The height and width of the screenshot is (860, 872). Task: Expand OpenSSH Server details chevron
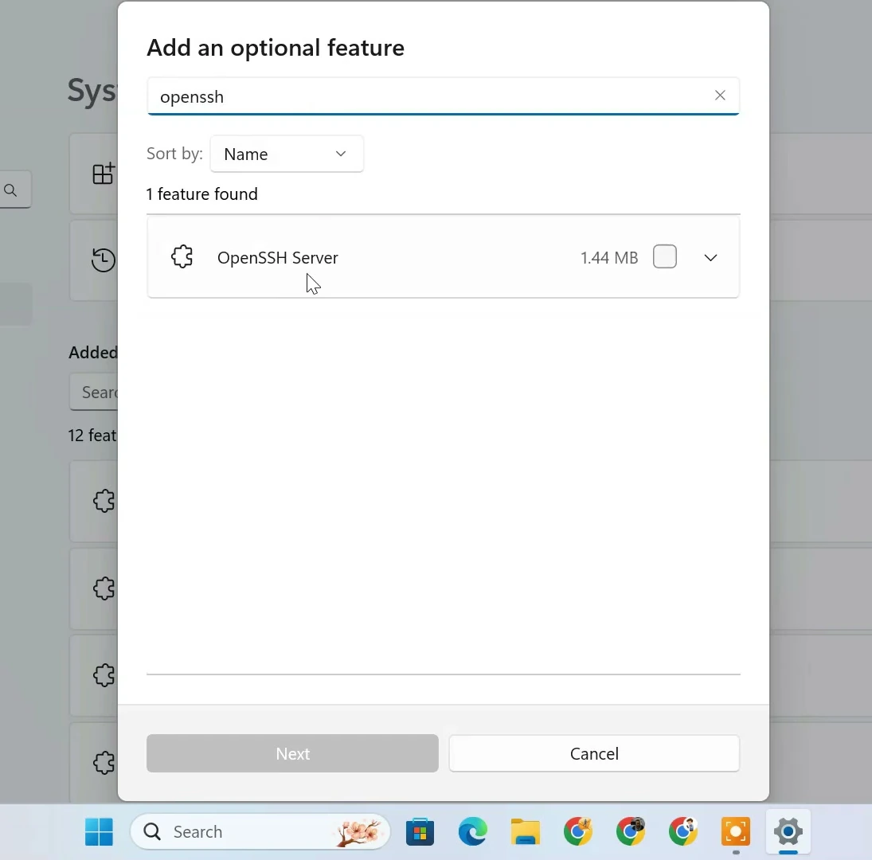pyautogui.click(x=710, y=257)
